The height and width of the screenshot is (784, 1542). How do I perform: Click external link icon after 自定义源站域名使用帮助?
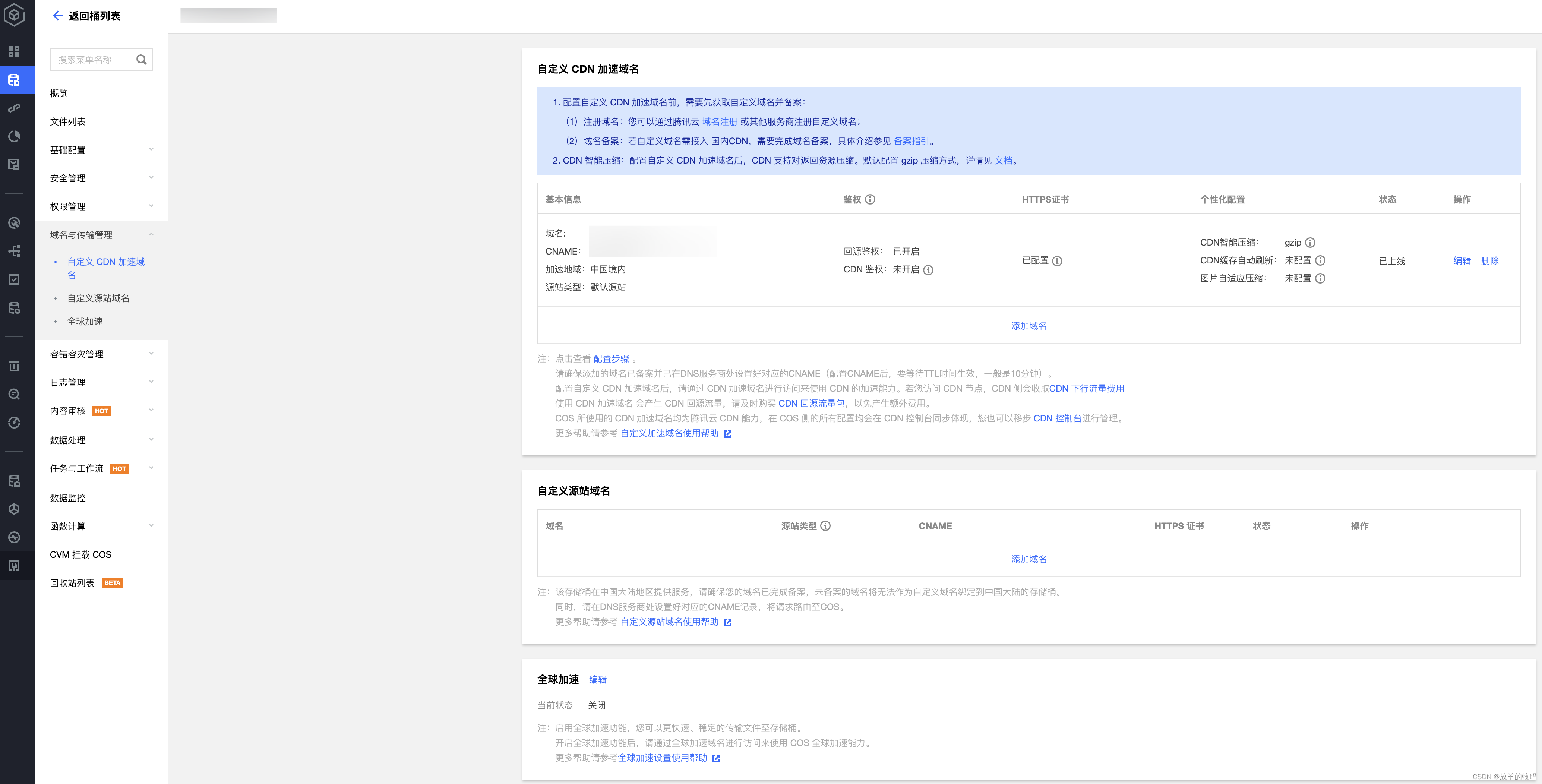[x=727, y=622]
